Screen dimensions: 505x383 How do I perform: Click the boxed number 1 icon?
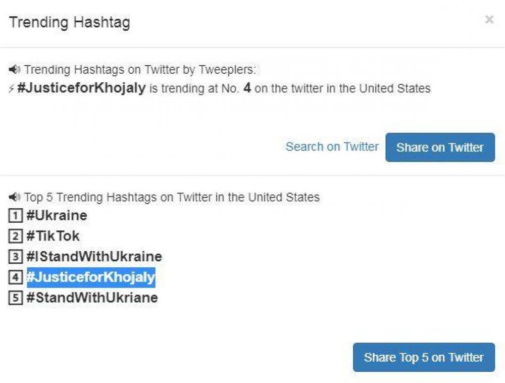(x=16, y=216)
